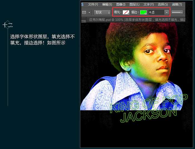Screen dimensions: 195x149
Task: Open the 形状 tool mode dropdown
Action: [102, 12]
